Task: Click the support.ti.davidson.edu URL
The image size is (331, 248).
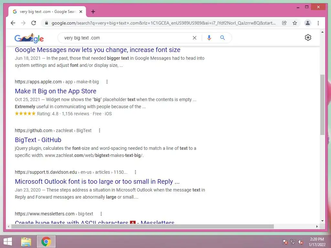Action: click(71, 172)
